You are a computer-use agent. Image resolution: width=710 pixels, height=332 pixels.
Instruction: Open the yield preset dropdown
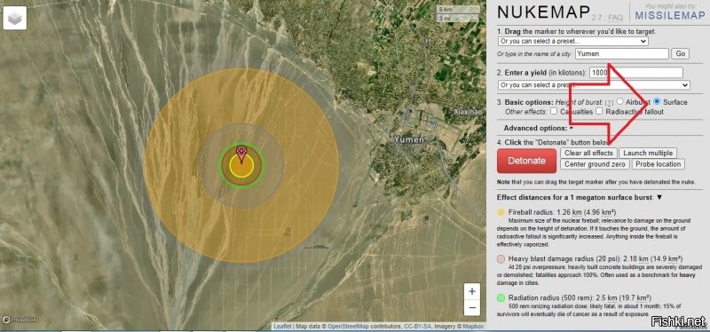(594, 84)
